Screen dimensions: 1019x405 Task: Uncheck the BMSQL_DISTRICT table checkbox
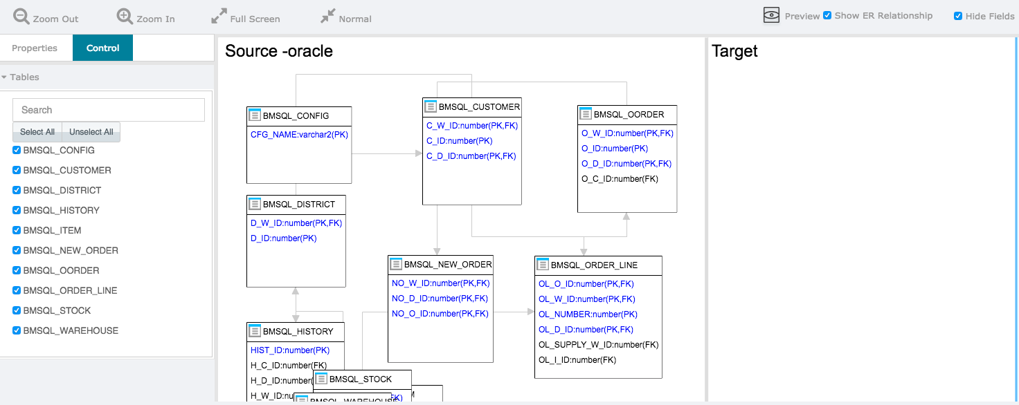point(17,190)
